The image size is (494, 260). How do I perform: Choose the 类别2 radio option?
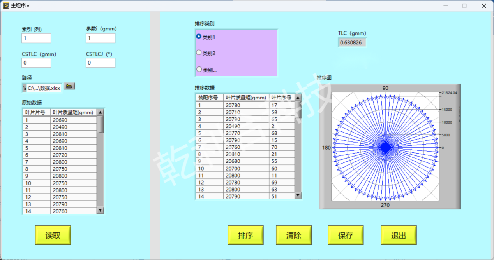[x=199, y=52]
